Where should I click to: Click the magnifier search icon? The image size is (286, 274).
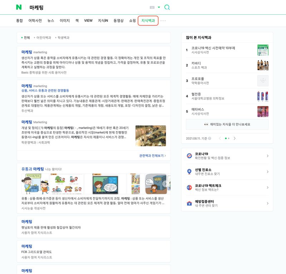click(167, 7)
